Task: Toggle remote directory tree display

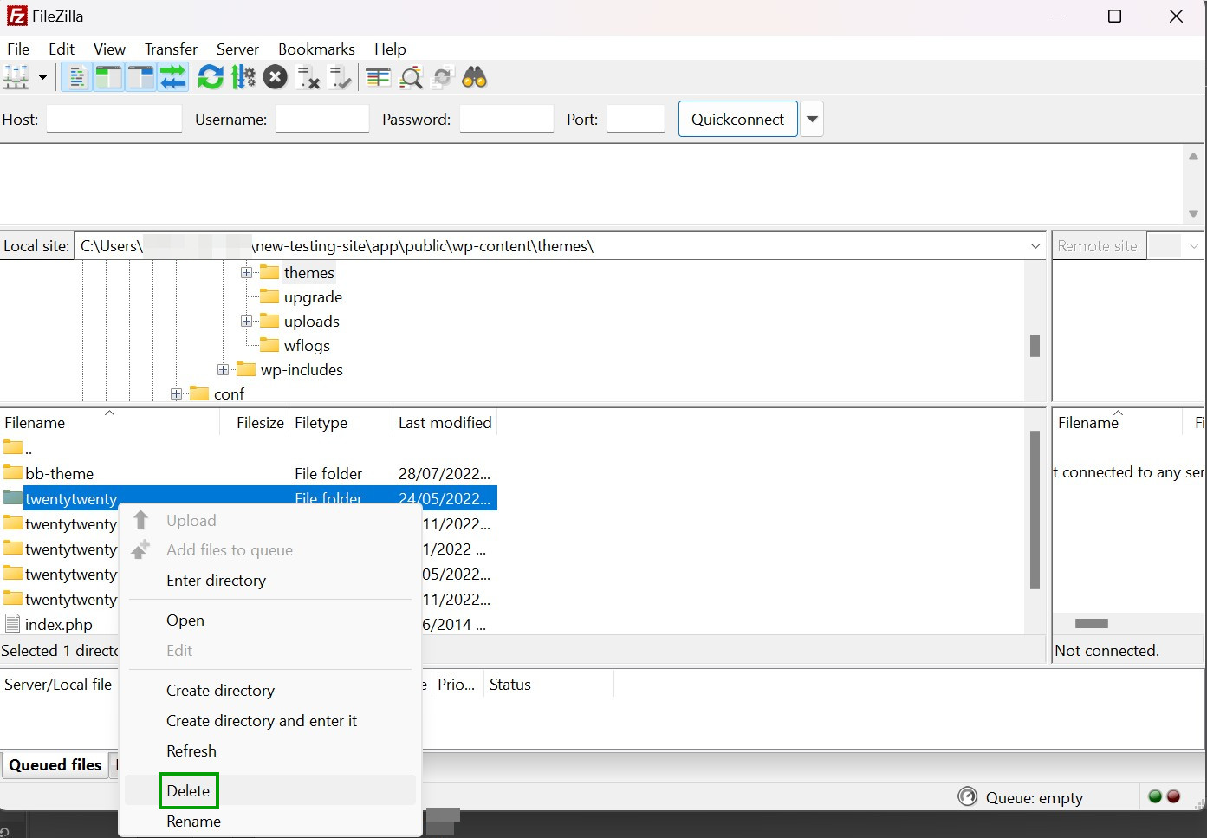Action: [x=140, y=77]
